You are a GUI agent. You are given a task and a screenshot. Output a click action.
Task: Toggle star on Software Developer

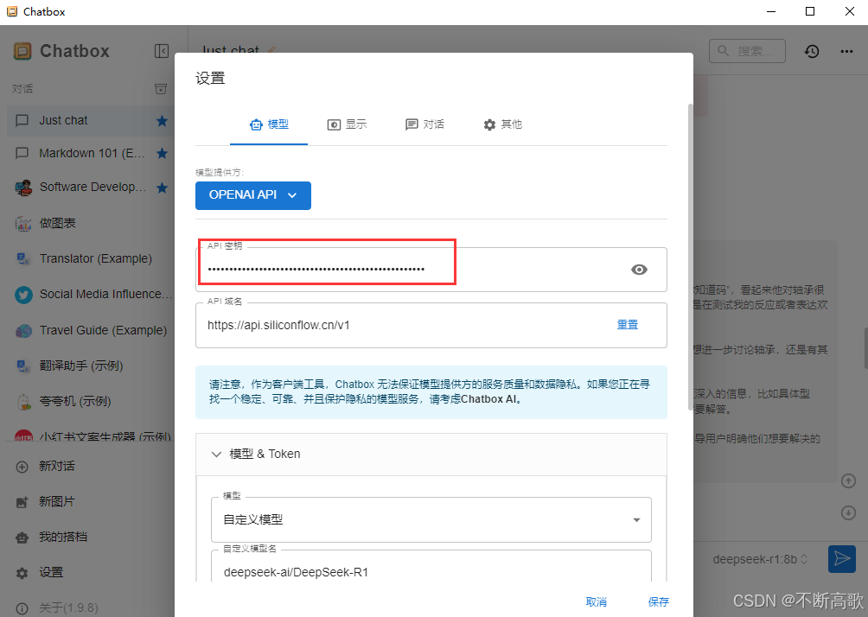(162, 188)
